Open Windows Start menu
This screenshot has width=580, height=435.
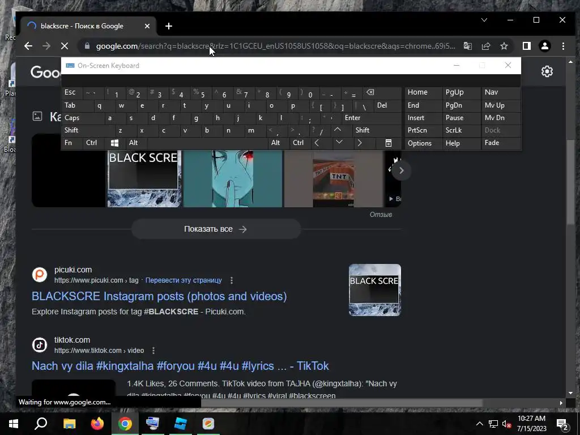click(14, 424)
